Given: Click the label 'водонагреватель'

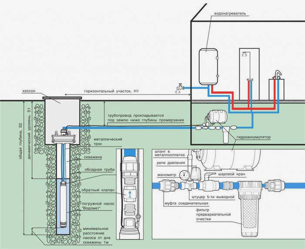Looking at the screenshot, I should [x=230, y=14].
